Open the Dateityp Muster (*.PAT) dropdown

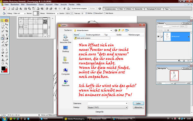tap(108, 107)
